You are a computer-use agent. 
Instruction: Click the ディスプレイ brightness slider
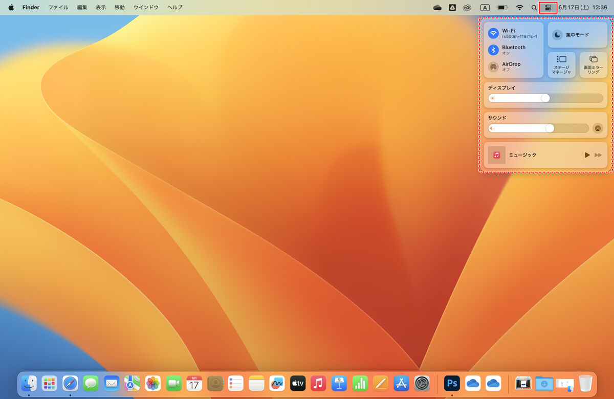[x=545, y=98]
